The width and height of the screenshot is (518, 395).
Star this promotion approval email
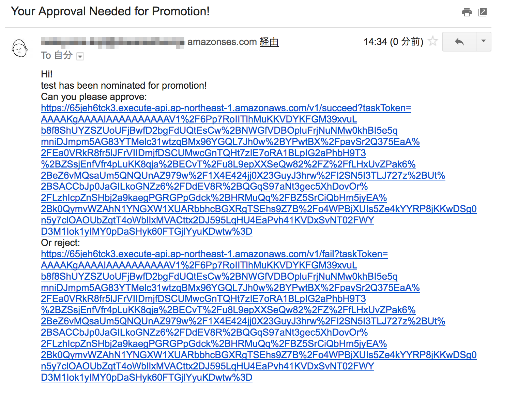click(433, 41)
